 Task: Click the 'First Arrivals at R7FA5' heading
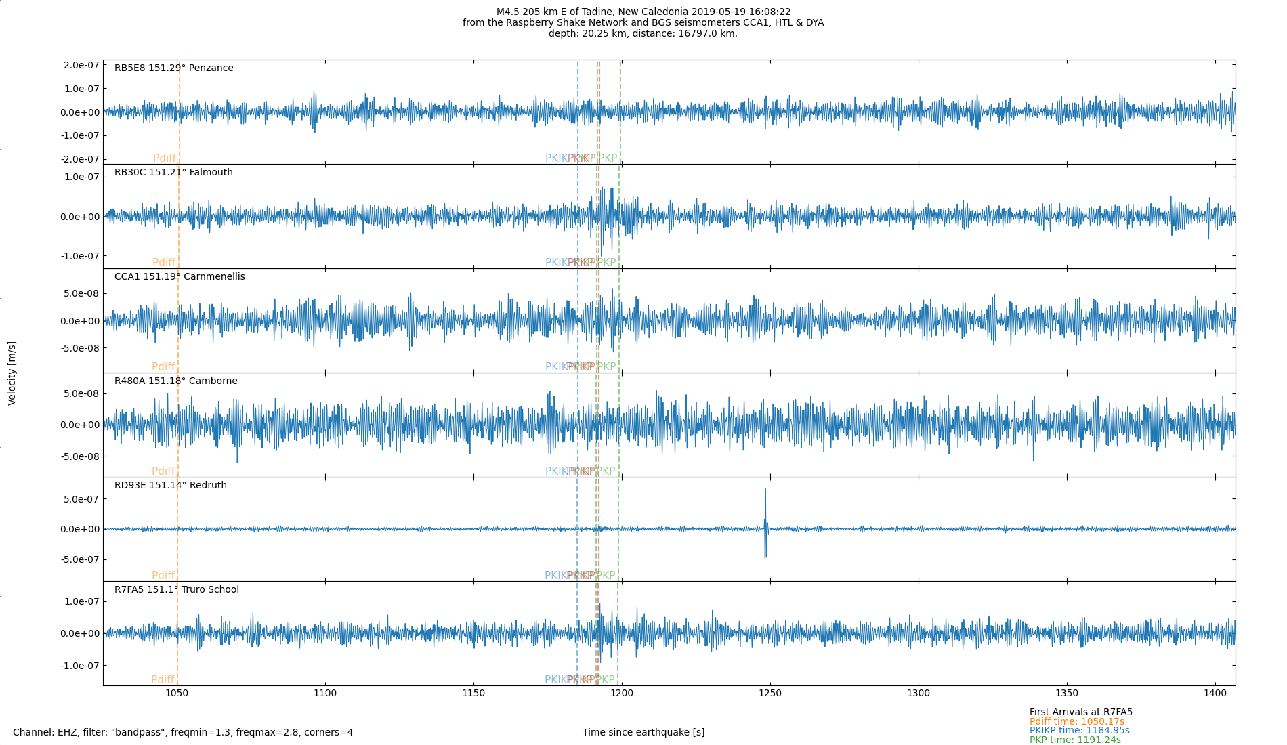tap(1081, 712)
